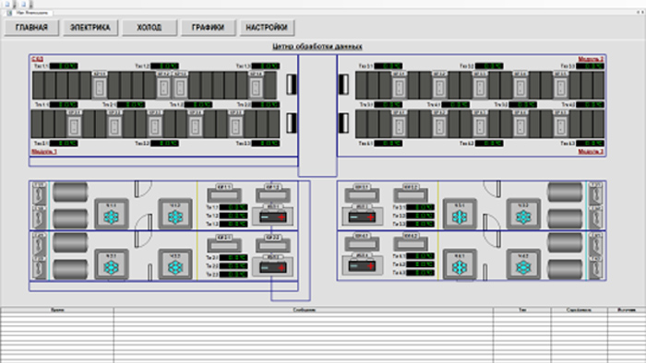
Task: Click the Тгк 1.1 temperature readout
Action: click(x=64, y=65)
